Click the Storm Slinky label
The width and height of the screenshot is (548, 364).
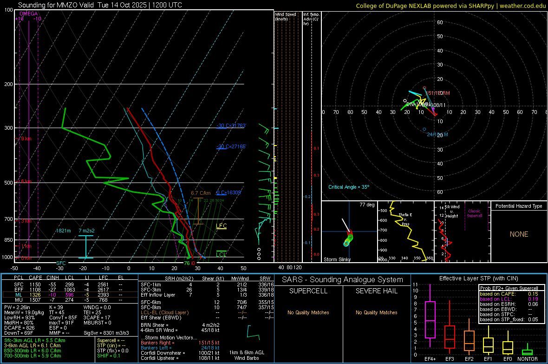pyautogui.click(x=337, y=259)
